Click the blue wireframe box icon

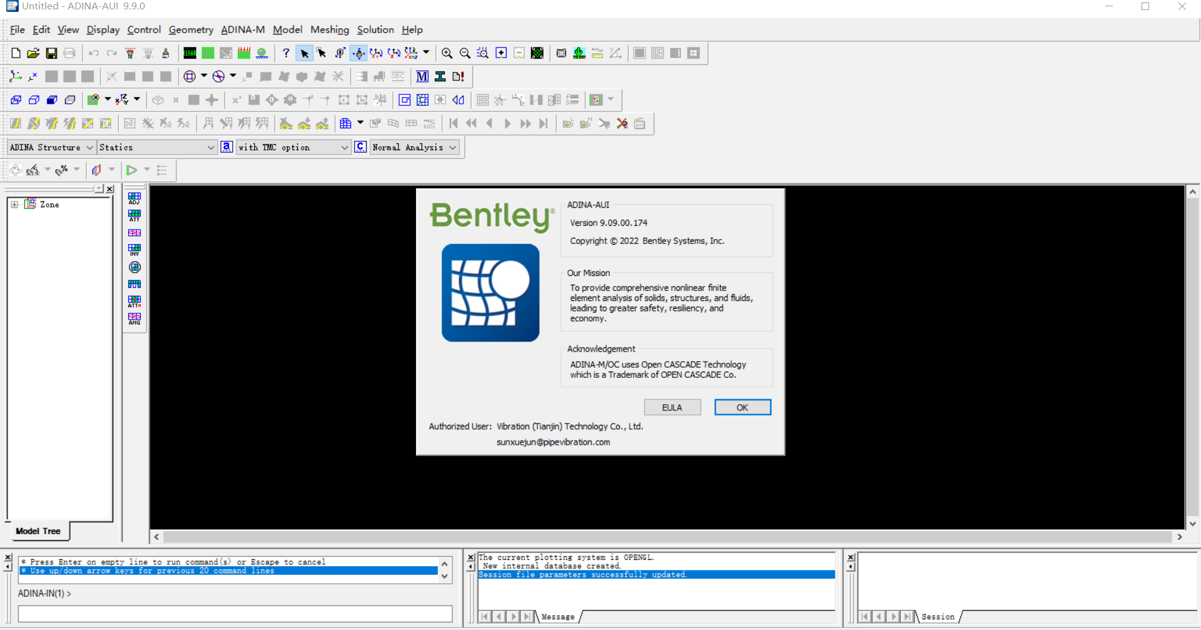click(x=16, y=100)
